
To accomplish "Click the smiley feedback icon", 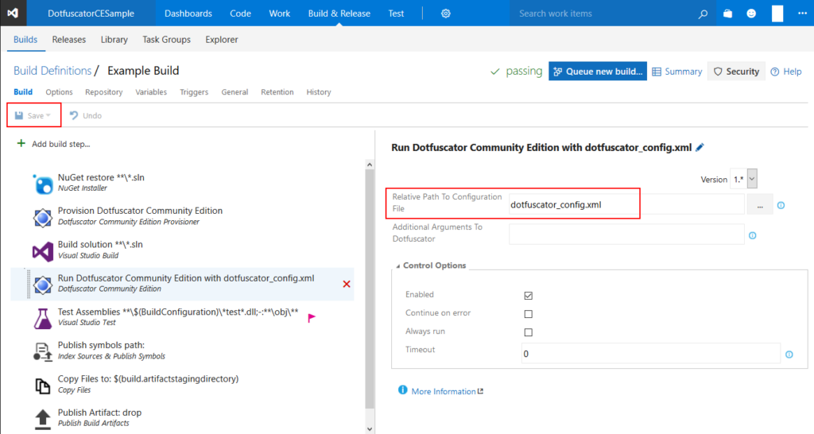I will pyautogui.click(x=751, y=14).
